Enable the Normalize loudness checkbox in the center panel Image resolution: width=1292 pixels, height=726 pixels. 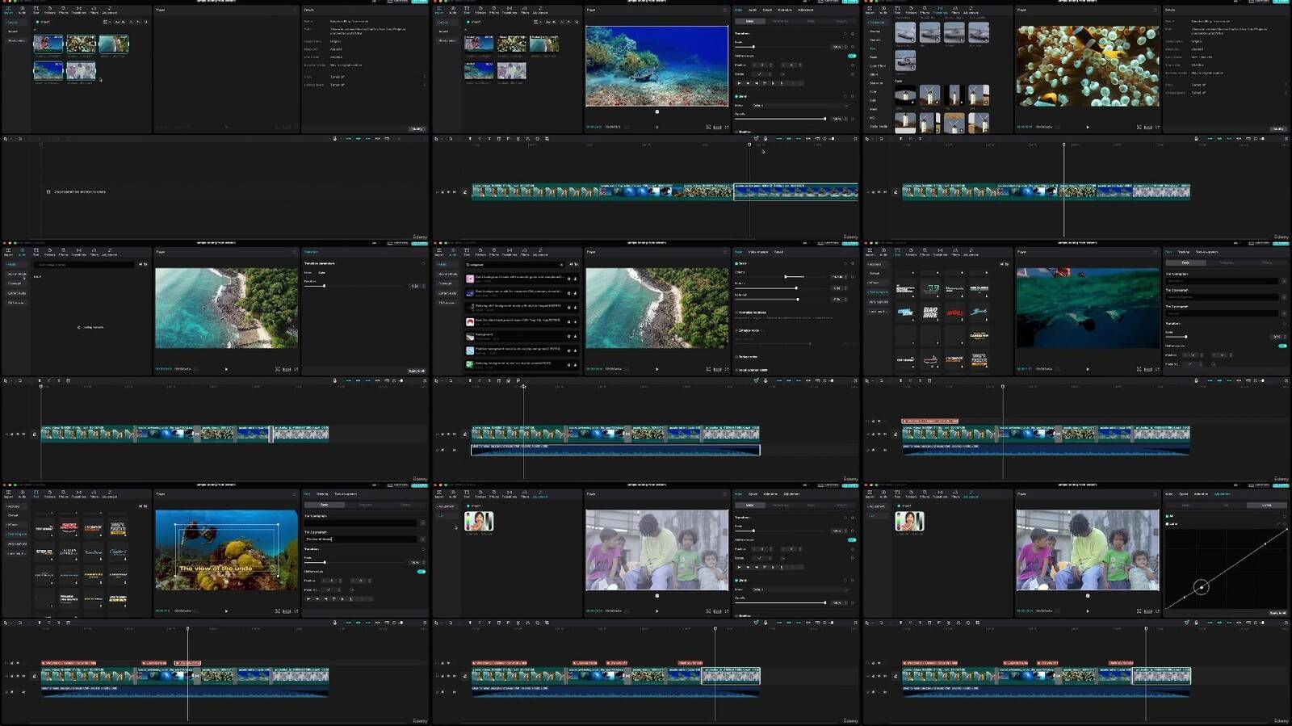click(737, 312)
